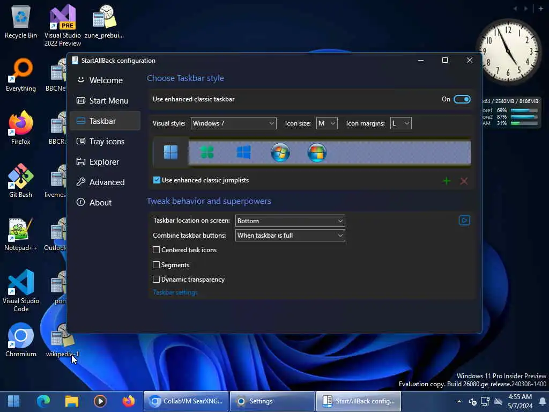Open the Advanced section
The height and width of the screenshot is (412, 549).
tap(105, 182)
